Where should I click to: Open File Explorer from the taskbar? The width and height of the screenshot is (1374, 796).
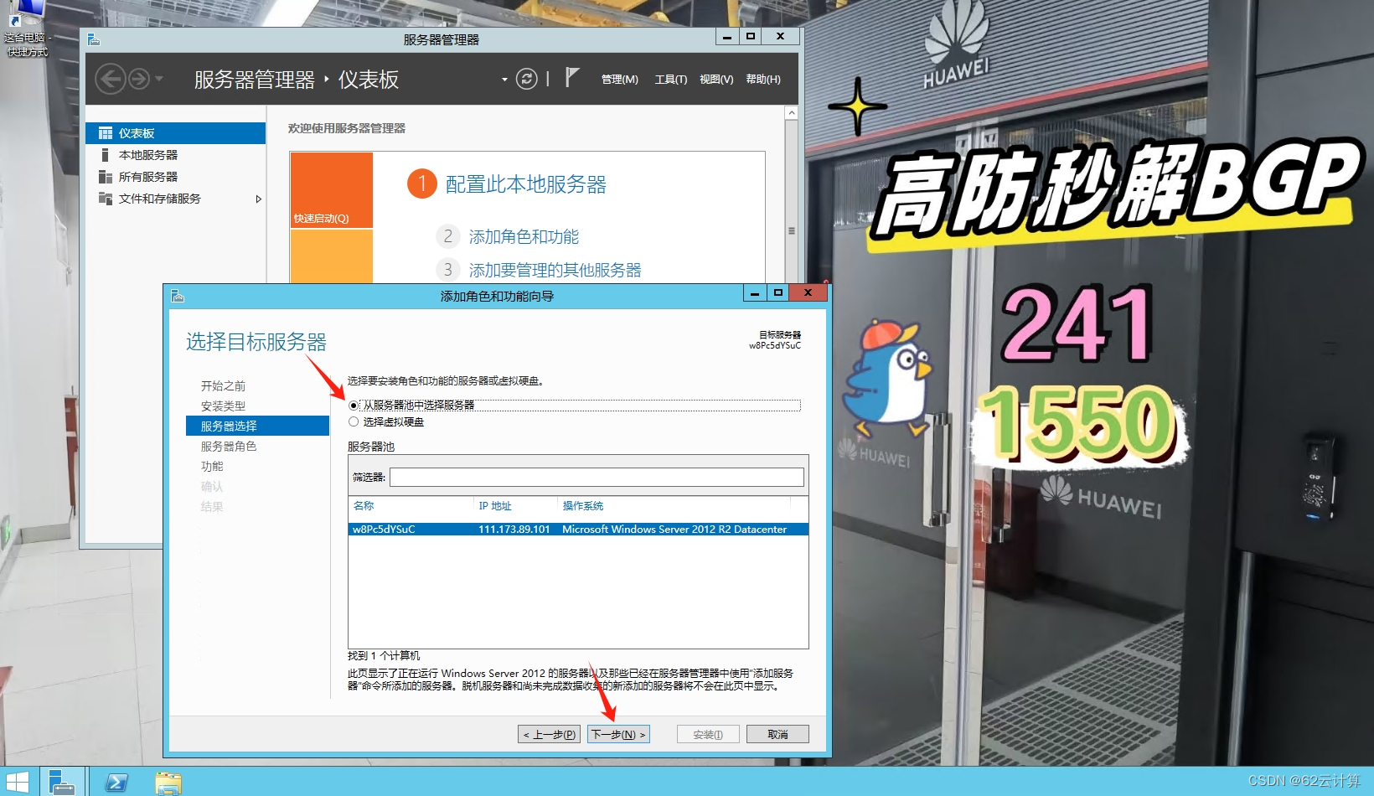pyautogui.click(x=168, y=783)
